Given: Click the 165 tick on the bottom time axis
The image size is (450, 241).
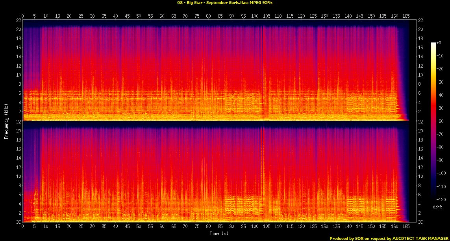Looking at the screenshot, I should coord(406,227).
